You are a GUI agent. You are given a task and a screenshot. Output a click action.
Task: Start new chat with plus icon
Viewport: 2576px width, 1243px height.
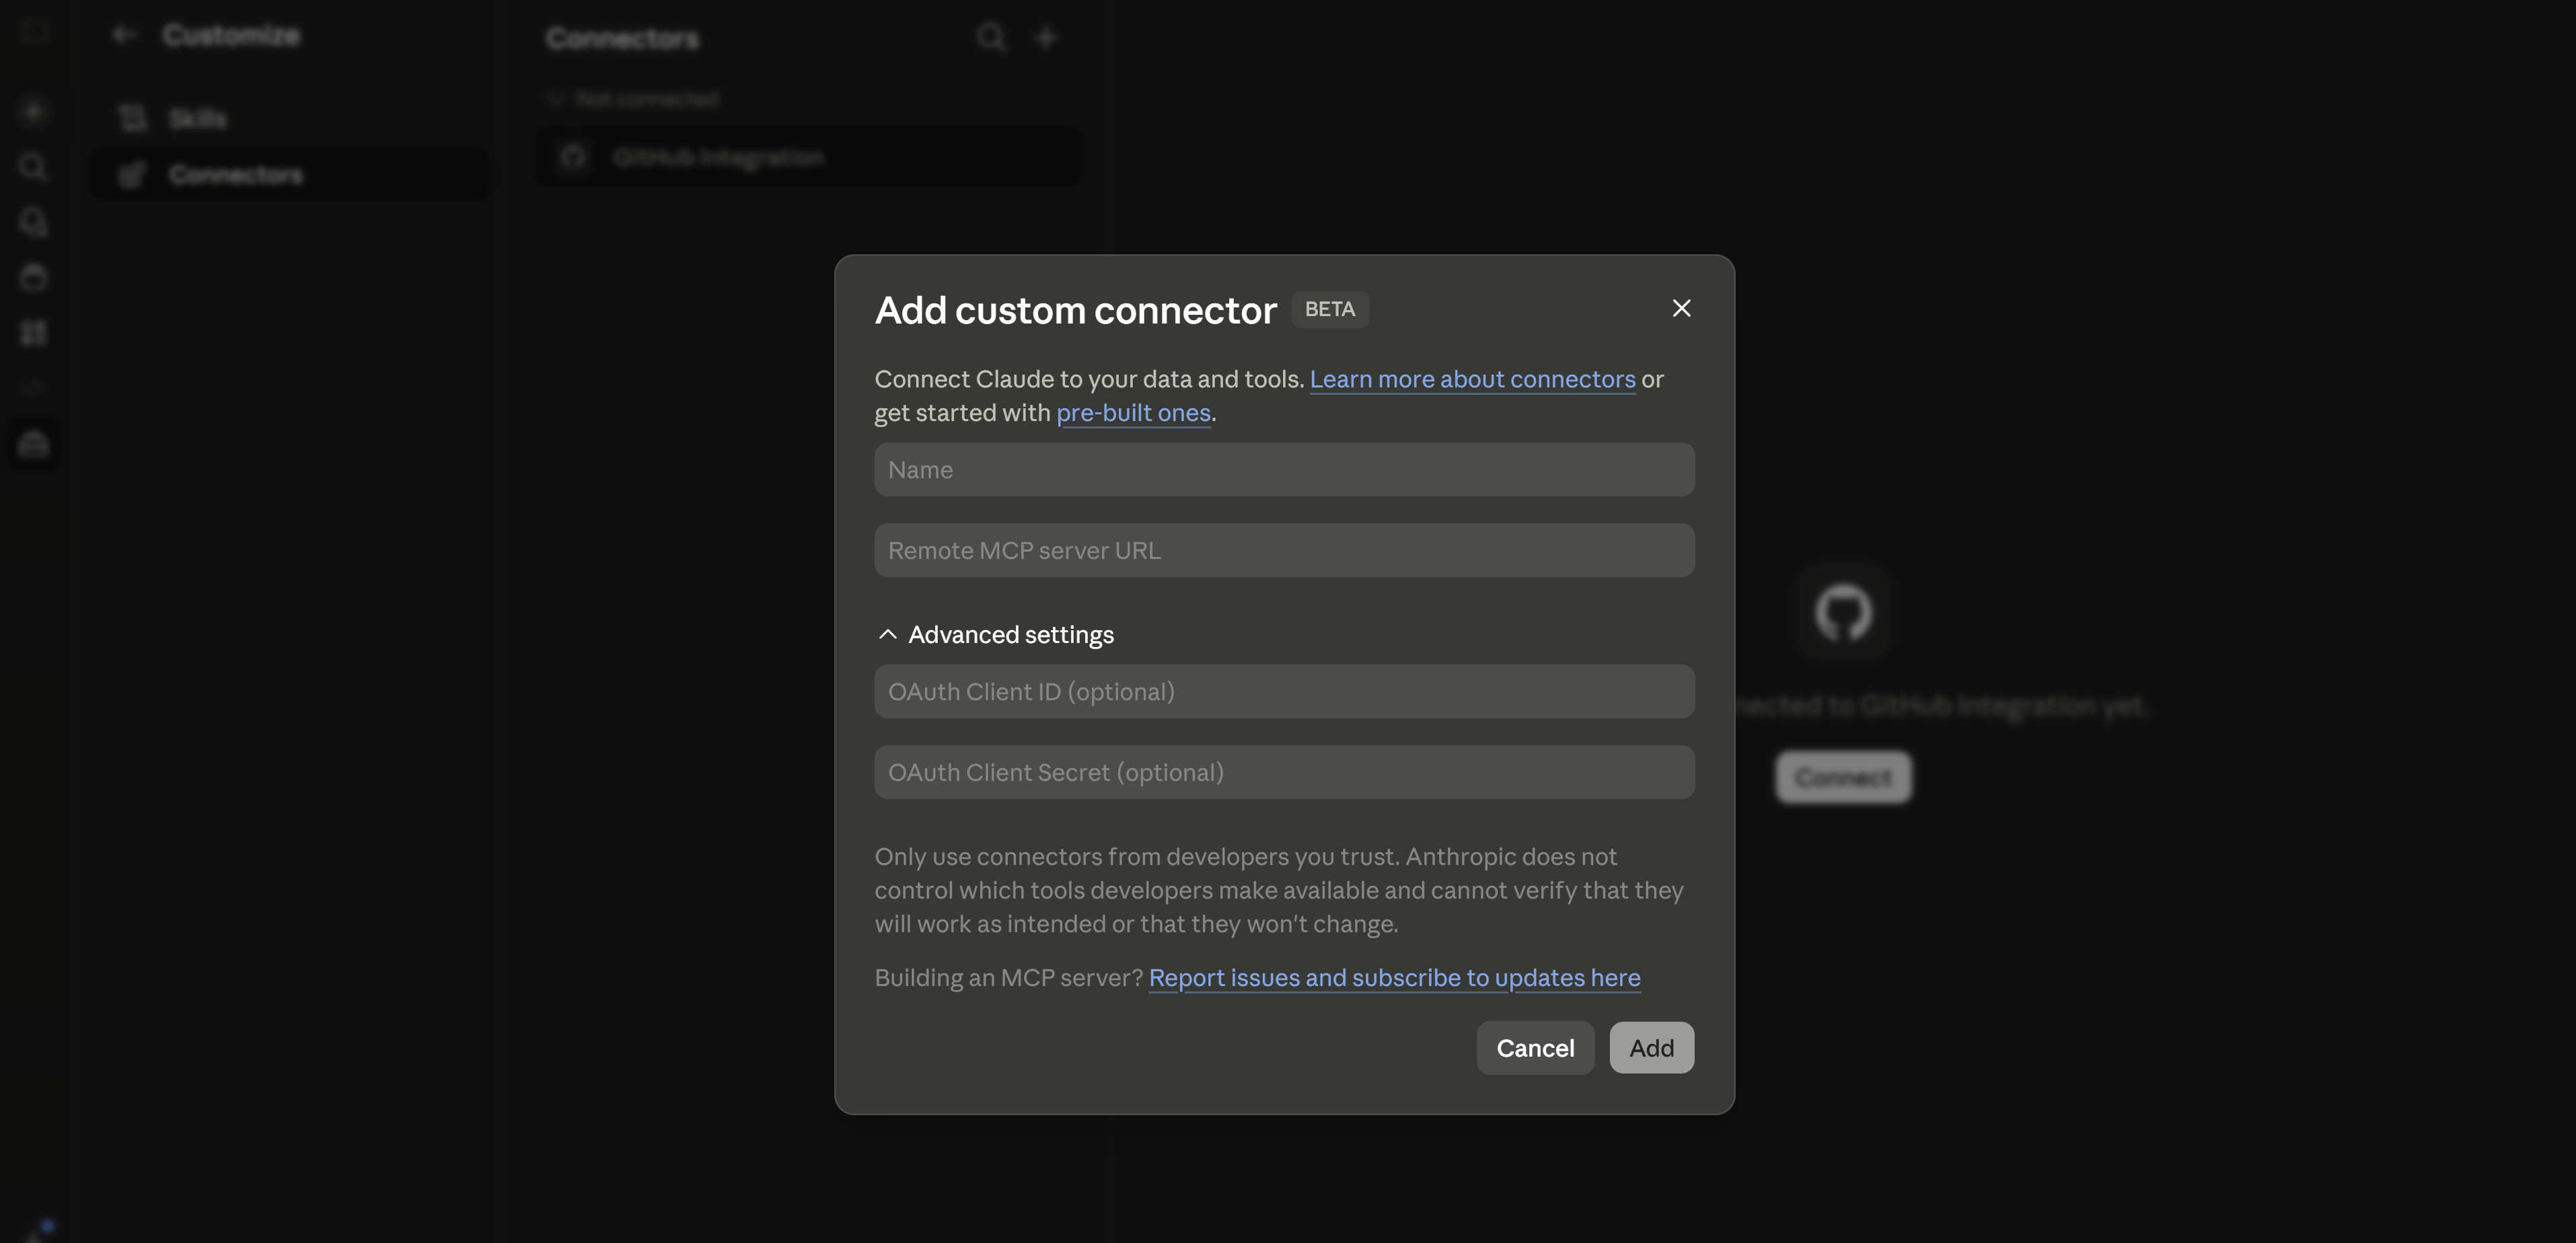click(x=34, y=111)
